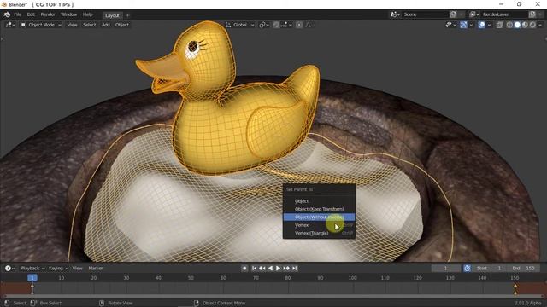This screenshot has width=547, height=307.
Task: Click the Blender logo menu icon
Action: (7, 14)
